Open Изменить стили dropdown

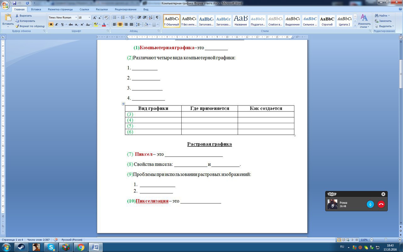point(364,21)
